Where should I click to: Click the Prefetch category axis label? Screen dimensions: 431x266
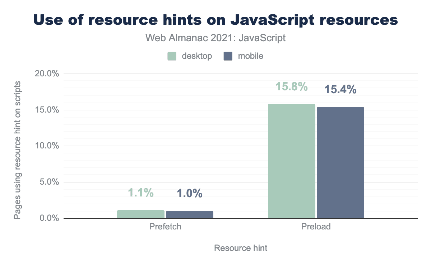[x=165, y=227]
